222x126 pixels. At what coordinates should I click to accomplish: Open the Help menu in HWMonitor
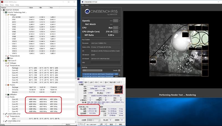pos(17,5)
